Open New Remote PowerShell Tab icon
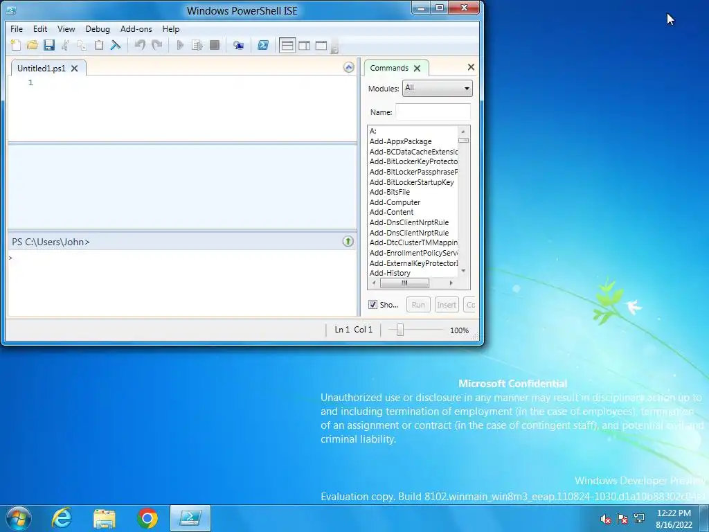The width and height of the screenshot is (709, 532). tap(238, 45)
